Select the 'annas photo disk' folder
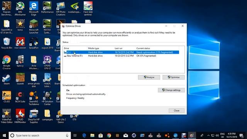 click(34, 80)
